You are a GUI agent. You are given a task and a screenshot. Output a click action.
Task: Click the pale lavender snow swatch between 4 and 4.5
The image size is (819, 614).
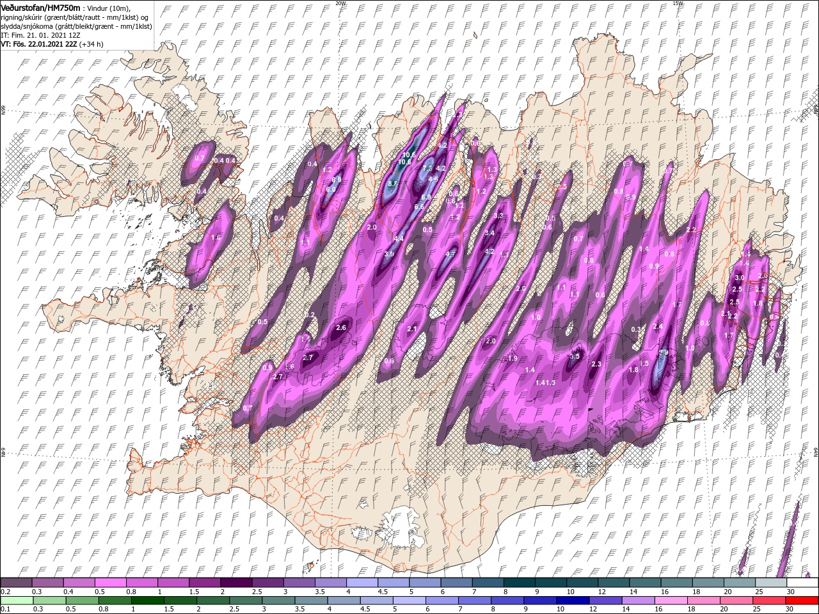(362, 582)
